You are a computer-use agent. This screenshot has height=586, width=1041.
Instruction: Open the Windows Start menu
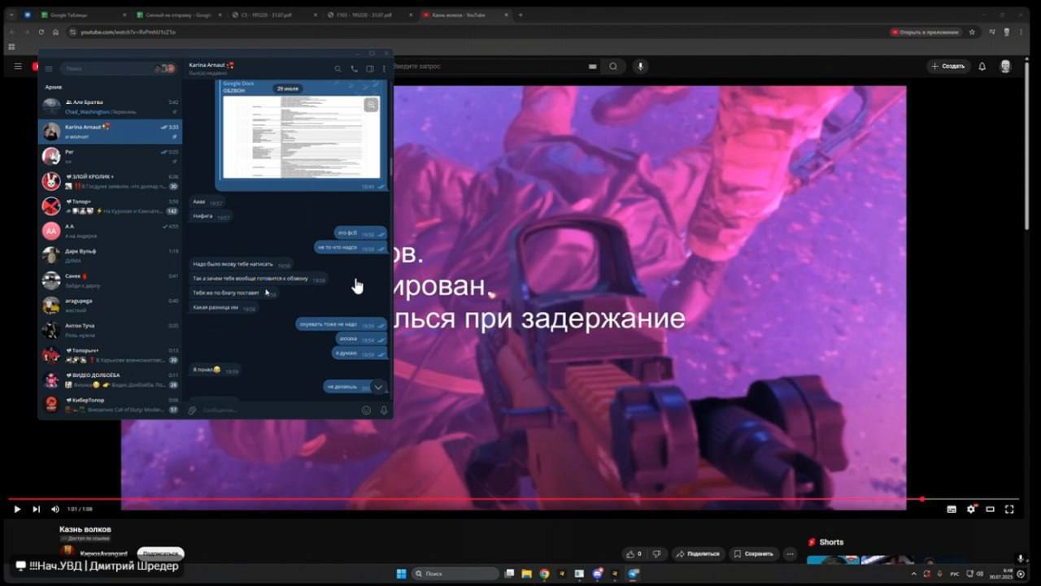point(401,574)
